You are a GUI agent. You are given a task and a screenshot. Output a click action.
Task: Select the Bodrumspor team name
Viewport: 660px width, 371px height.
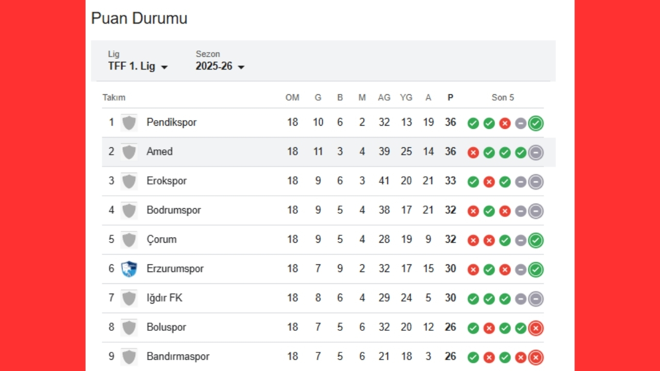tap(173, 210)
